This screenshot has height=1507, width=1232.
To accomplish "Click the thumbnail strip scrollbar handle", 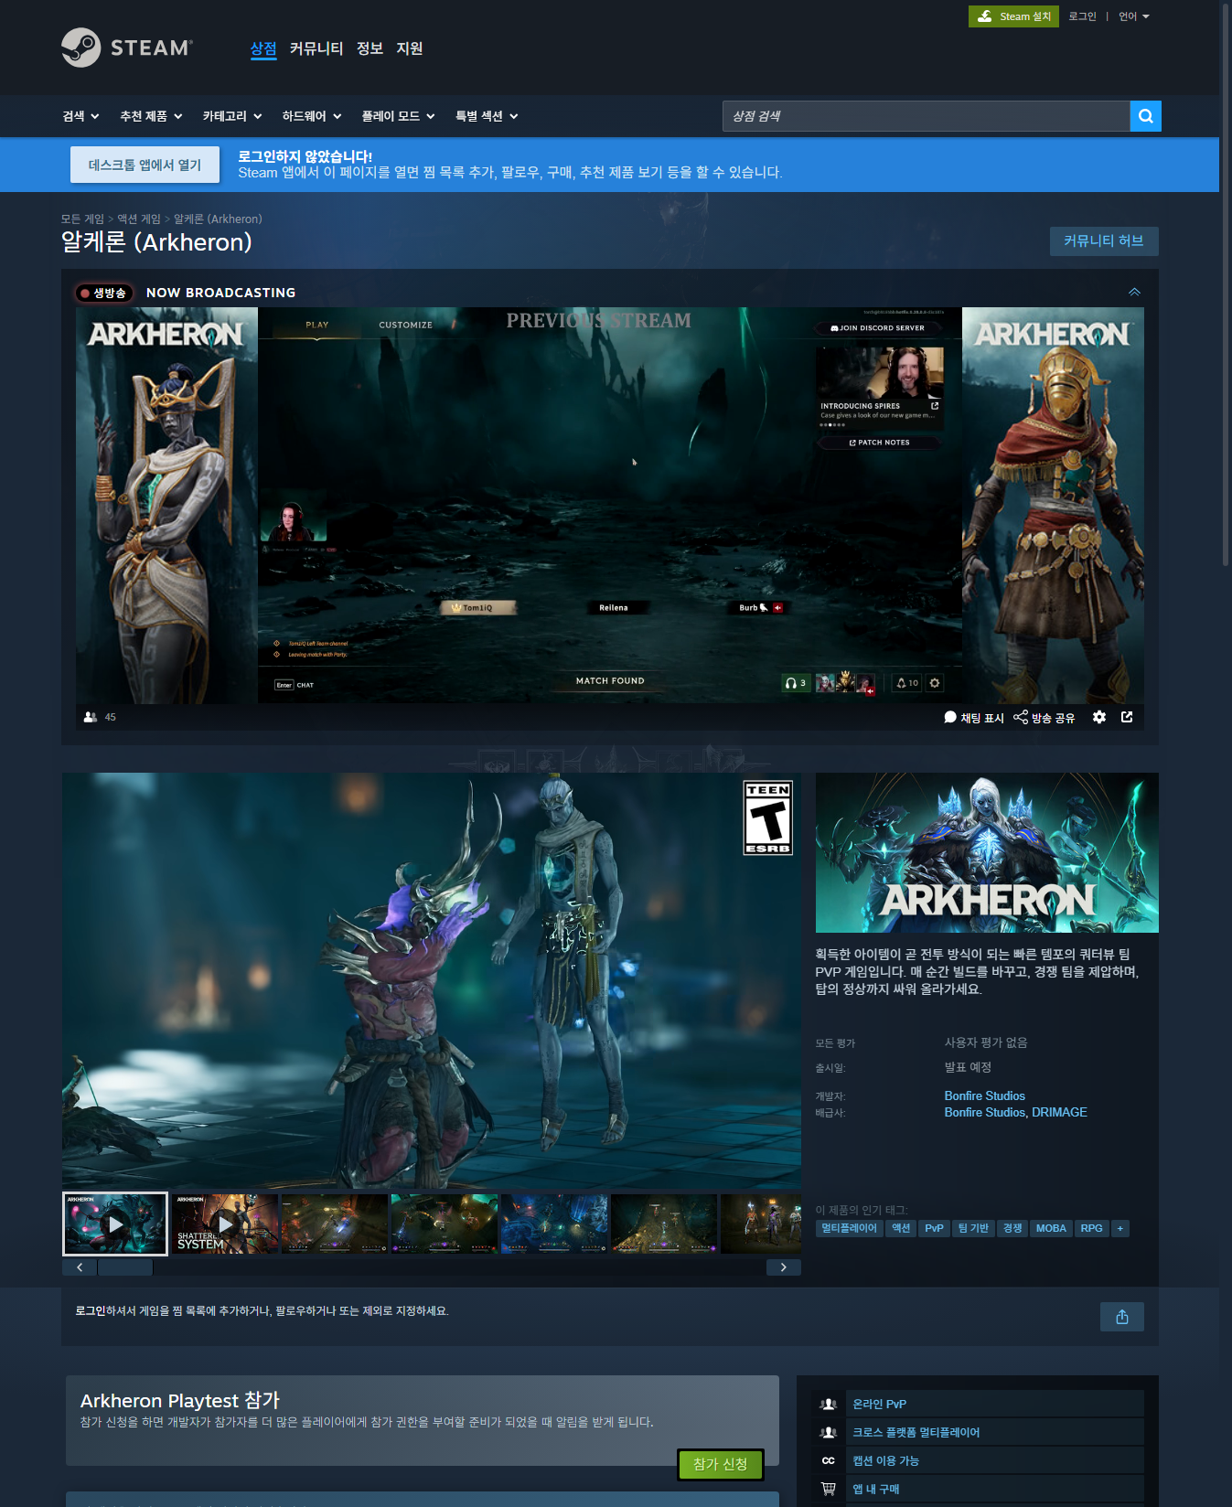I will 125,1267.
